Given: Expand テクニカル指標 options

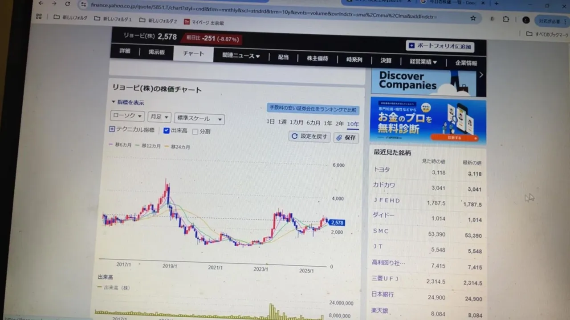Looking at the screenshot, I should 132,129.
